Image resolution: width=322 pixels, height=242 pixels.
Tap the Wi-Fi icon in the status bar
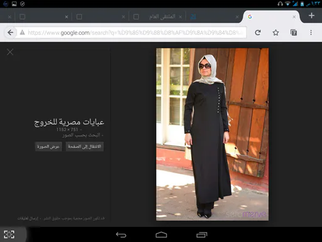pos(287,4)
